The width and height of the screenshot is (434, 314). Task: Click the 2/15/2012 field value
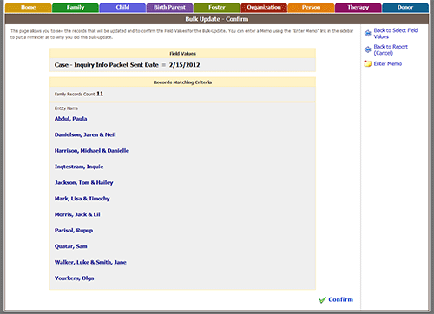tap(185, 65)
